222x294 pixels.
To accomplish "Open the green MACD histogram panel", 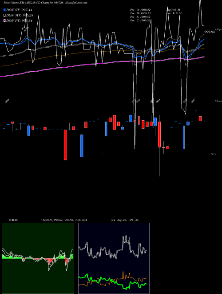I will 38,258.
